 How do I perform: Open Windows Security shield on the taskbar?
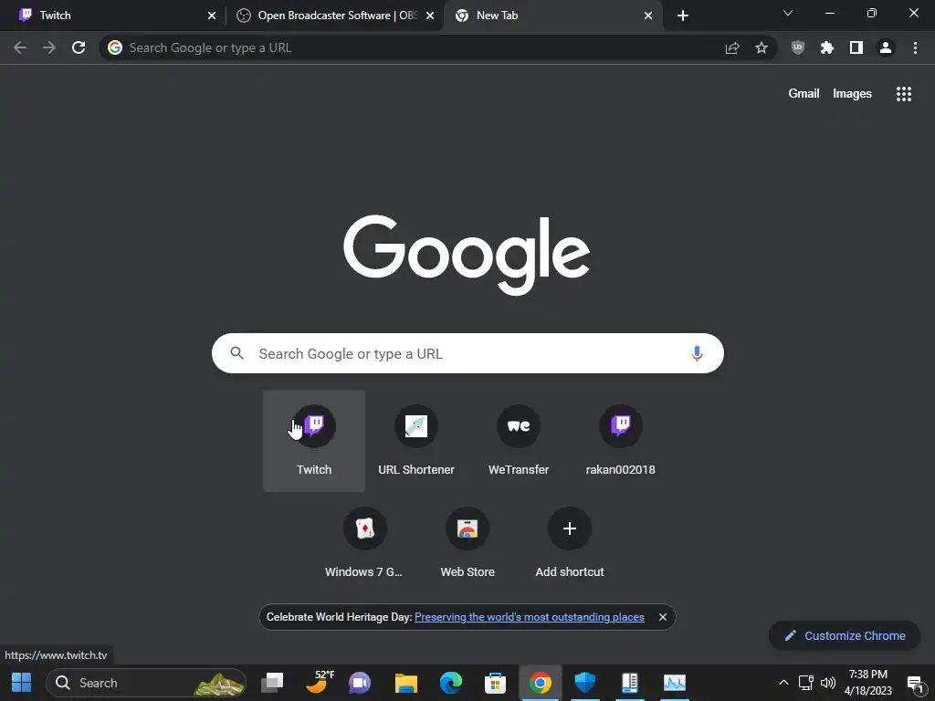(x=585, y=683)
